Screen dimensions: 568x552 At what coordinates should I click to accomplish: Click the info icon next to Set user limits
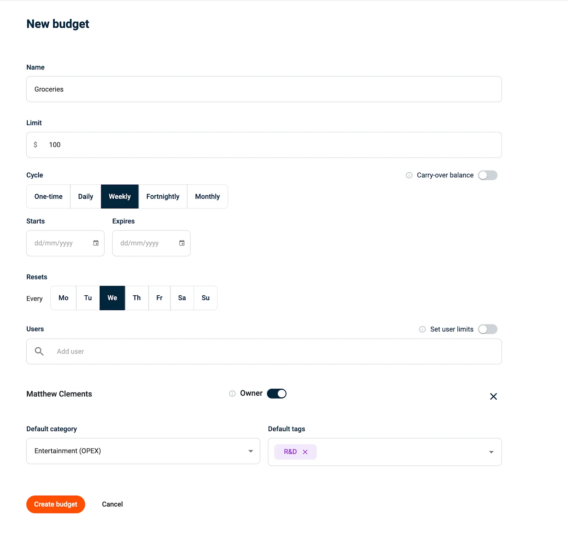pos(422,329)
